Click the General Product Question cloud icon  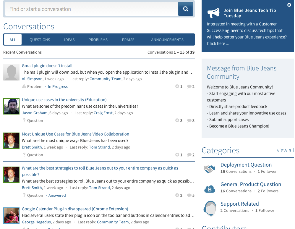click(210, 188)
